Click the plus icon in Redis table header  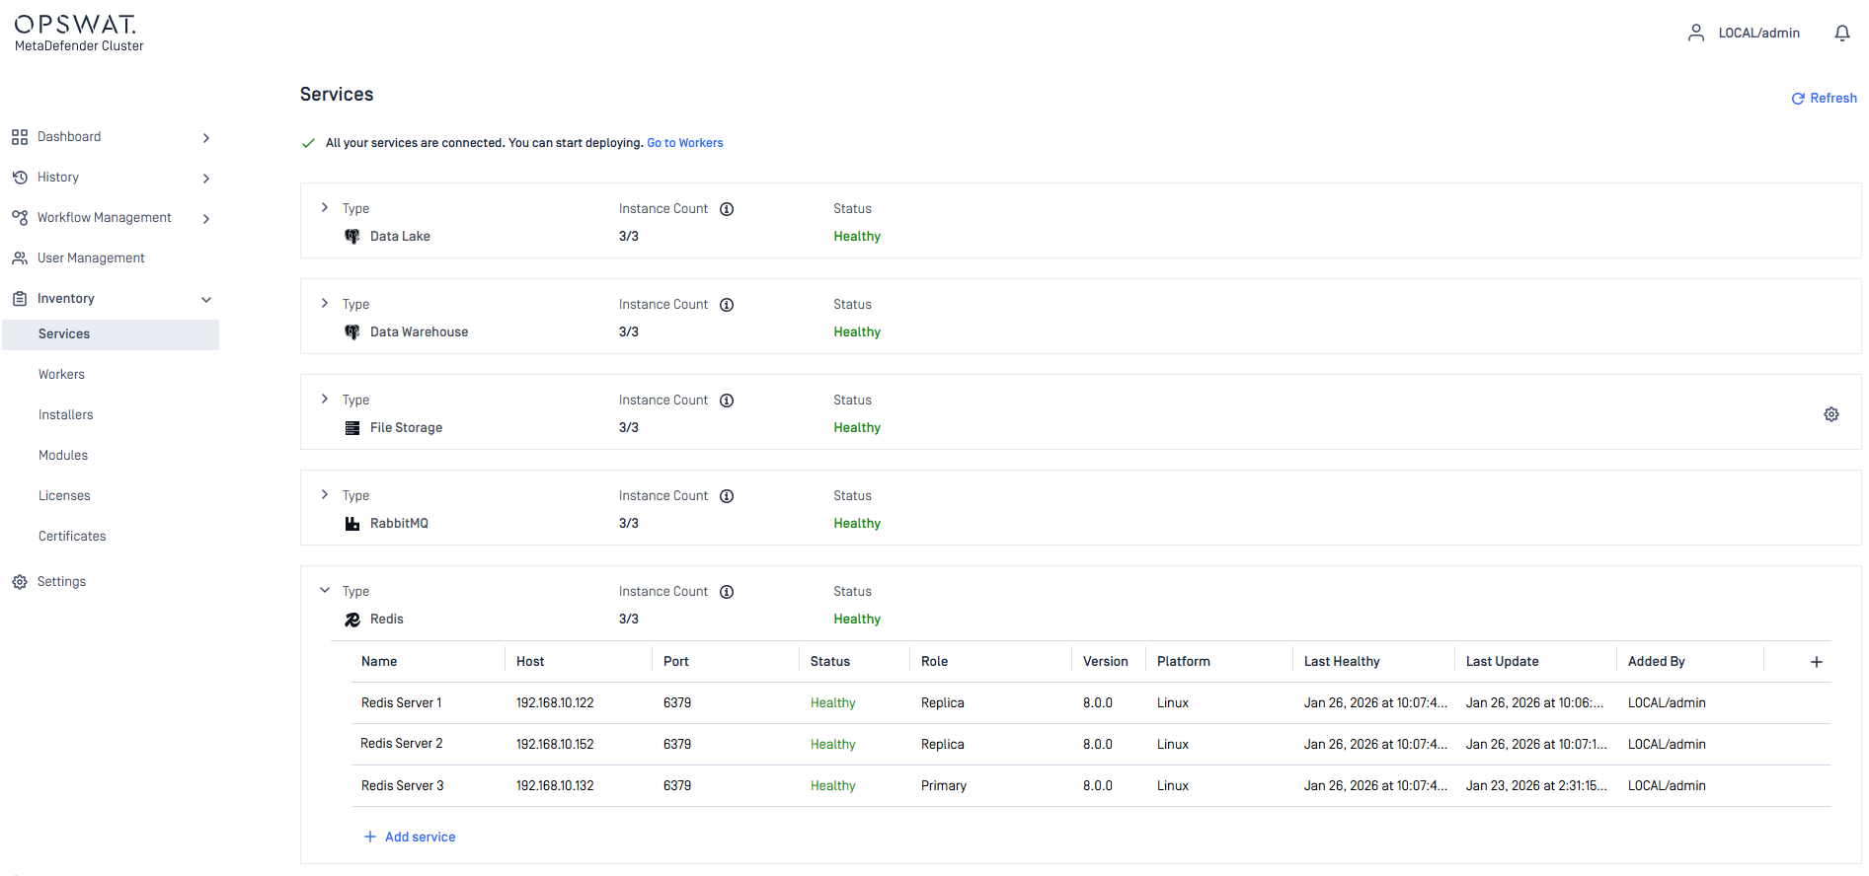coord(1816,662)
